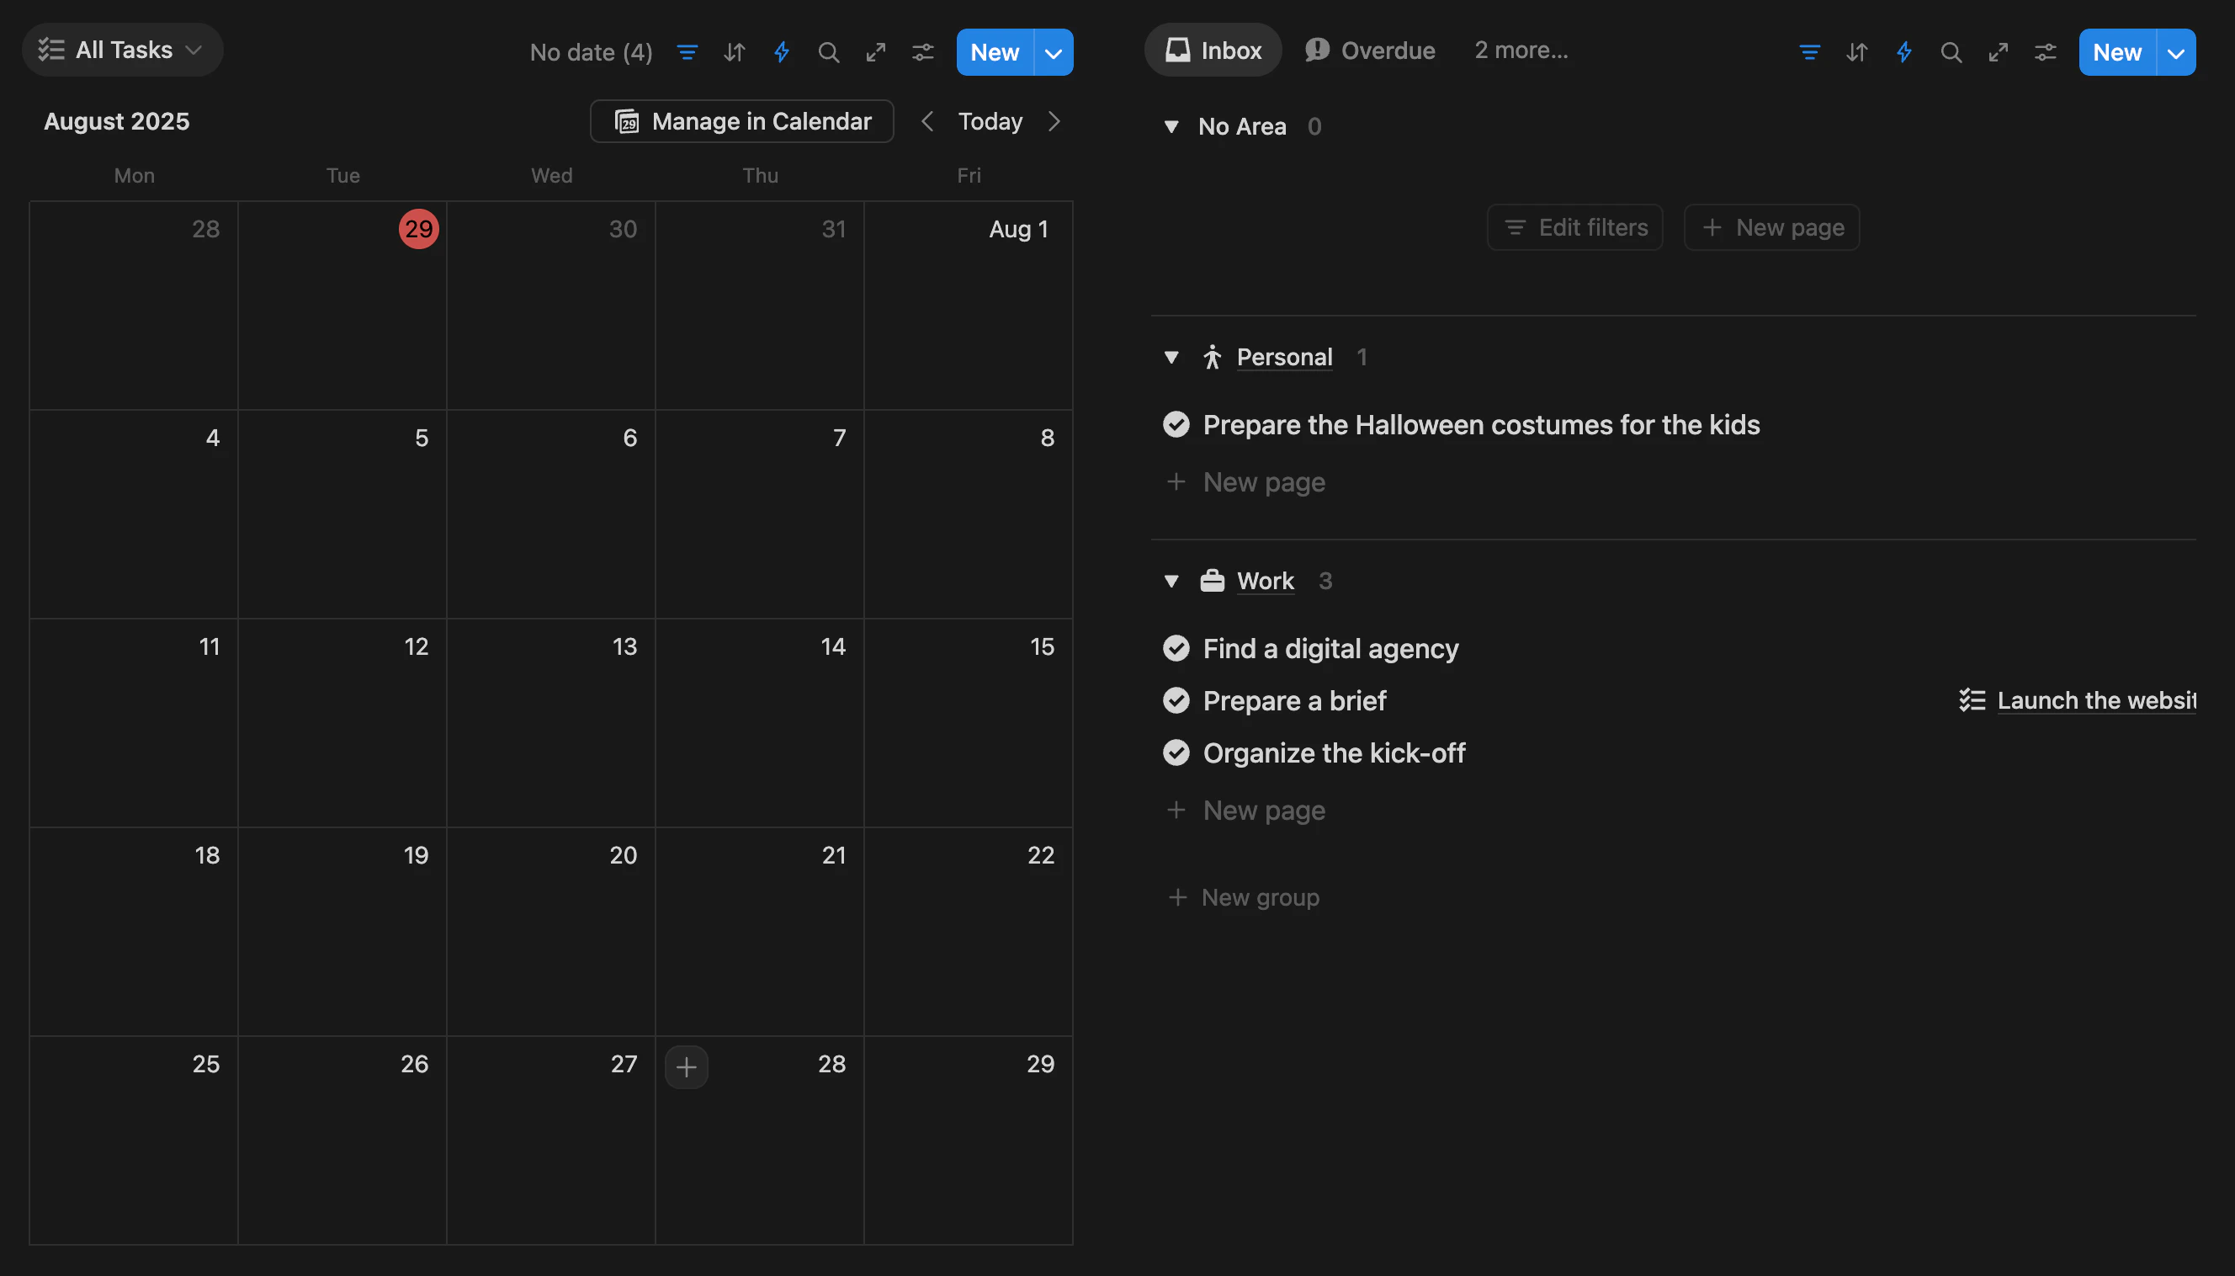The height and width of the screenshot is (1276, 2235).
Task: Switch to the Overdue view
Action: [x=1369, y=50]
